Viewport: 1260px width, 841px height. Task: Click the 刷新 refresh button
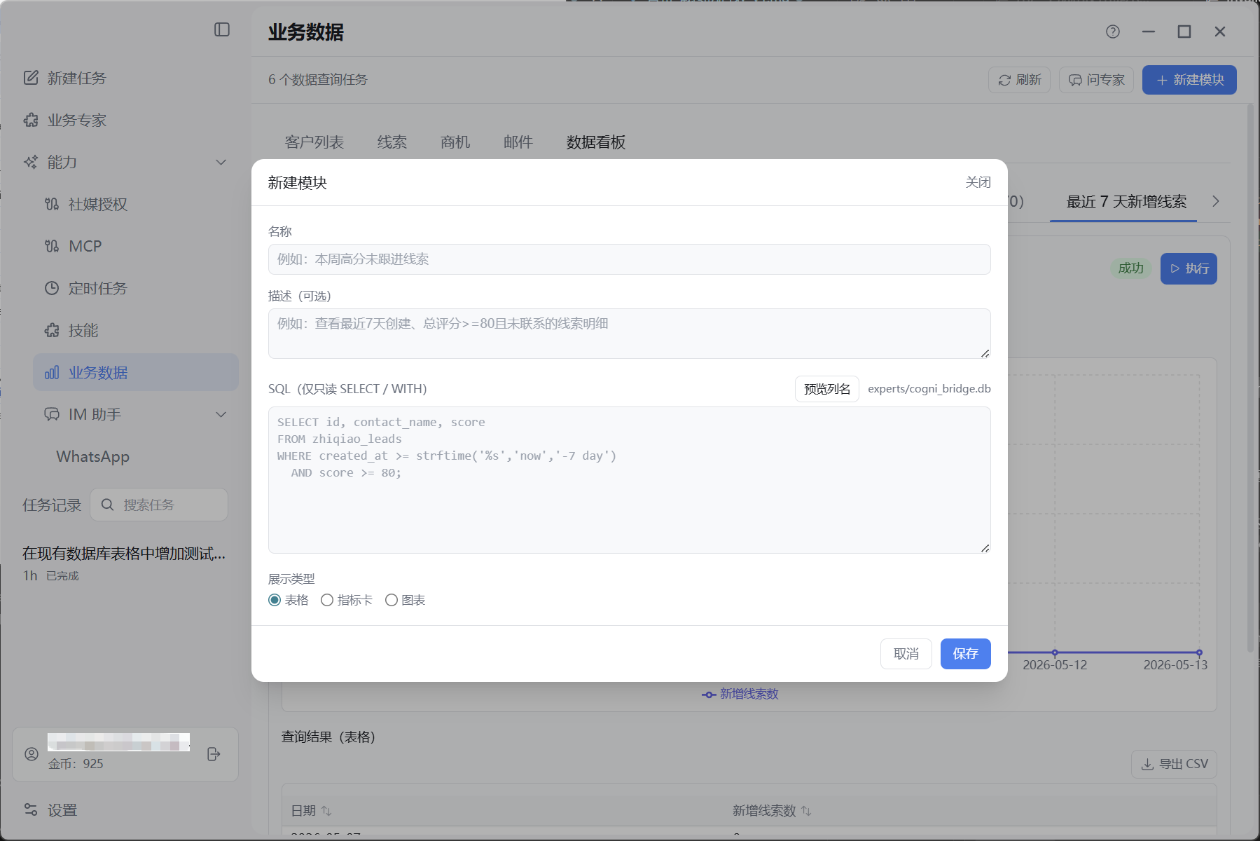pyautogui.click(x=1019, y=80)
